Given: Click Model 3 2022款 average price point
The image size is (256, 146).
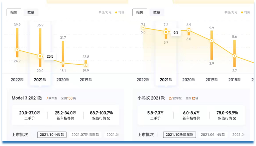Looking at the screenshot, I should (x=17, y=50).
